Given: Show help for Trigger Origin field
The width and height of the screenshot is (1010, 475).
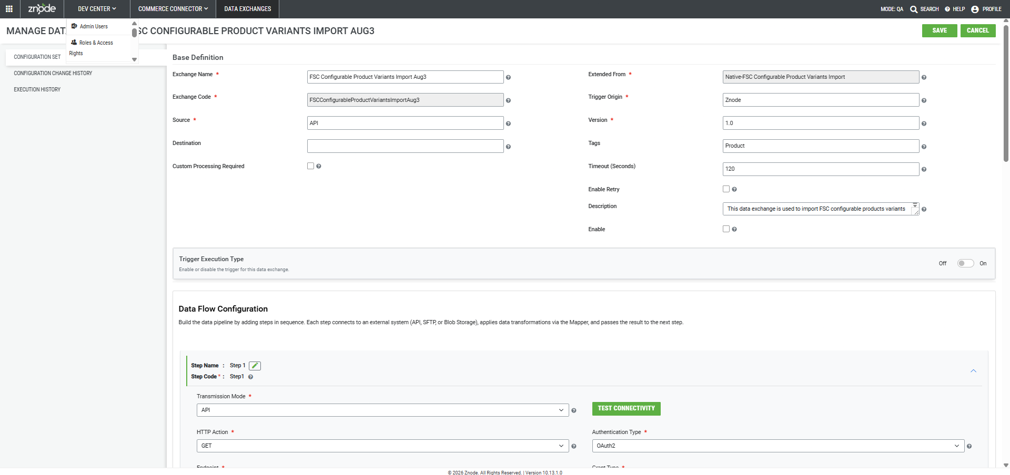Looking at the screenshot, I should 924,100.
